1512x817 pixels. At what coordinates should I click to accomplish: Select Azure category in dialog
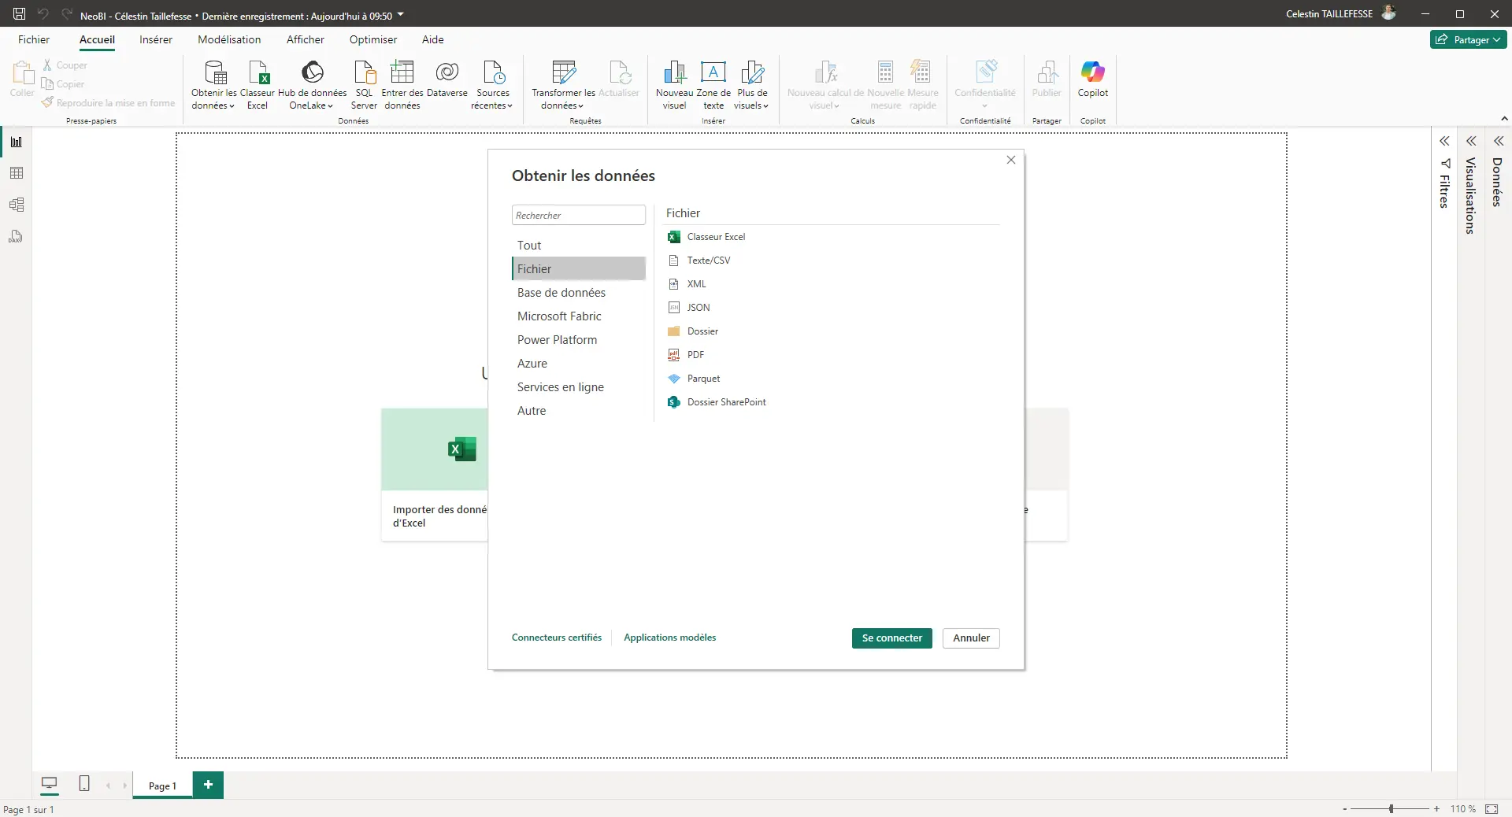(x=579, y=364)
